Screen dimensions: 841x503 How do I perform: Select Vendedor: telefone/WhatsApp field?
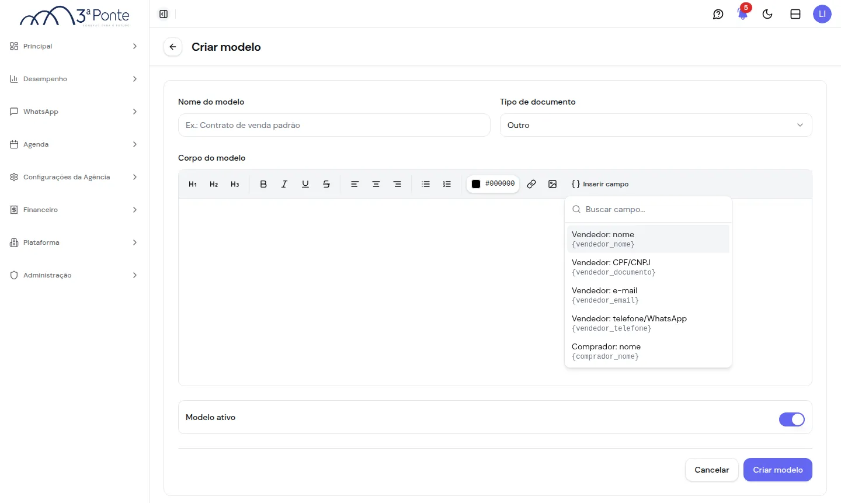[x=648, y=323]
